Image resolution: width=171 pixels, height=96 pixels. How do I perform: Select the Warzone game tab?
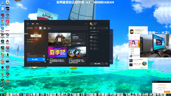[x=40, y=28]
